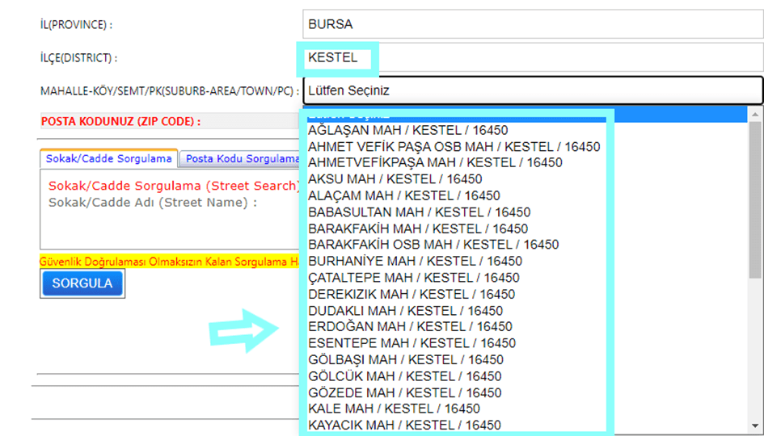
Task: Select AĞLAŞAN MAH from the list
Action: point(407,130)
